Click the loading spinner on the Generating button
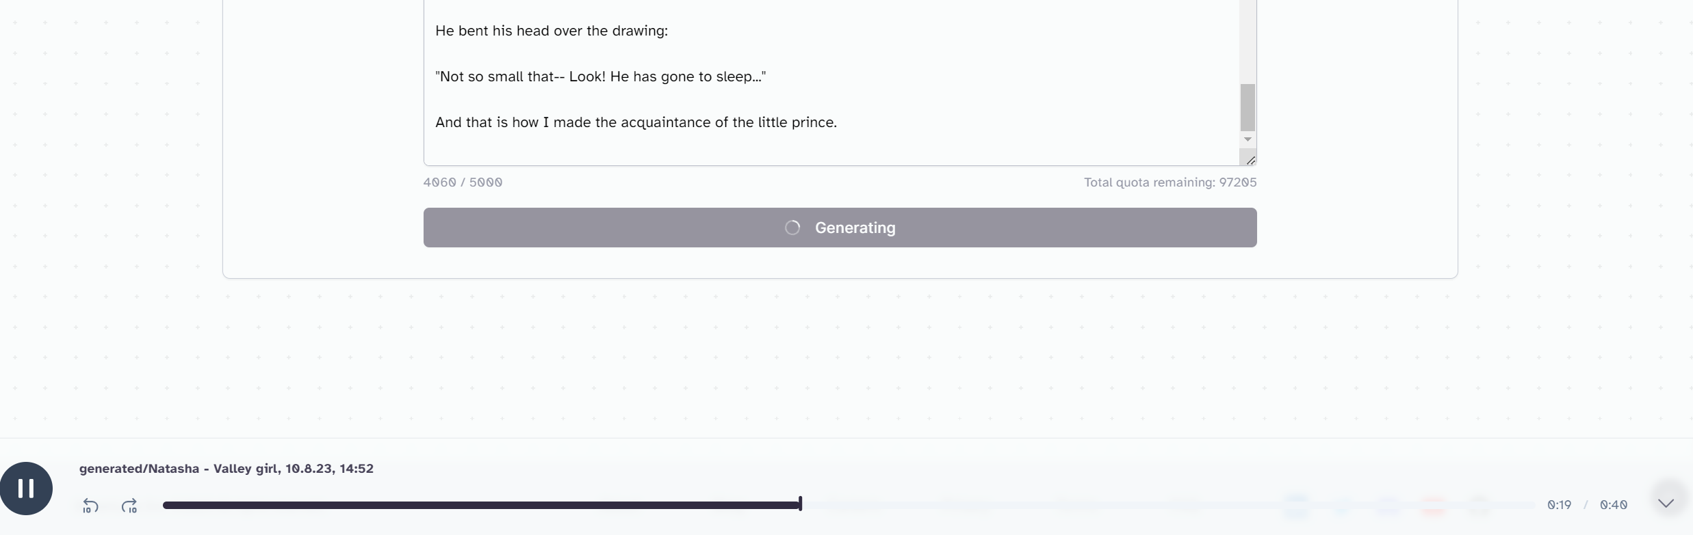The image size is (1693, 535). pos(792,228)
